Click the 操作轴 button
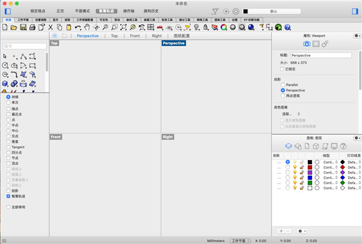 coord(129,11)
